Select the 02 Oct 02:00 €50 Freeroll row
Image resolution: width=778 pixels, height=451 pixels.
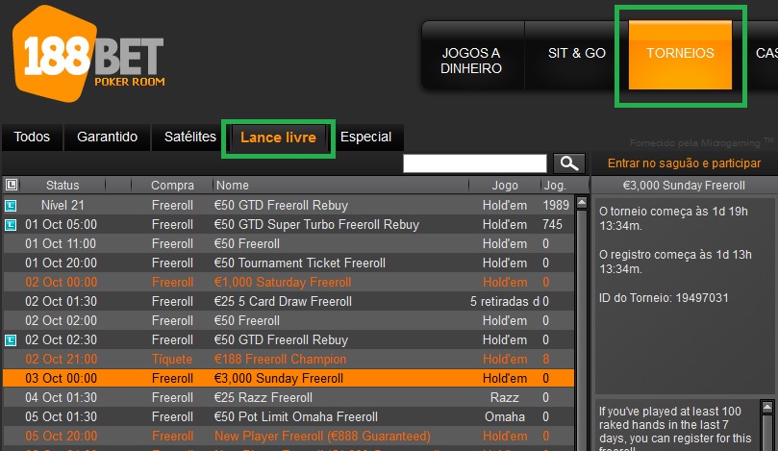click(289, 321)
